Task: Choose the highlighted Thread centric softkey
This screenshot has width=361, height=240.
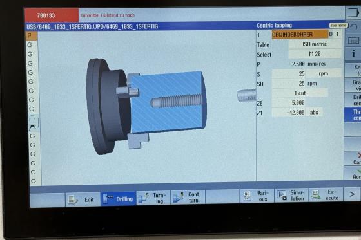Action: point(353,115)
